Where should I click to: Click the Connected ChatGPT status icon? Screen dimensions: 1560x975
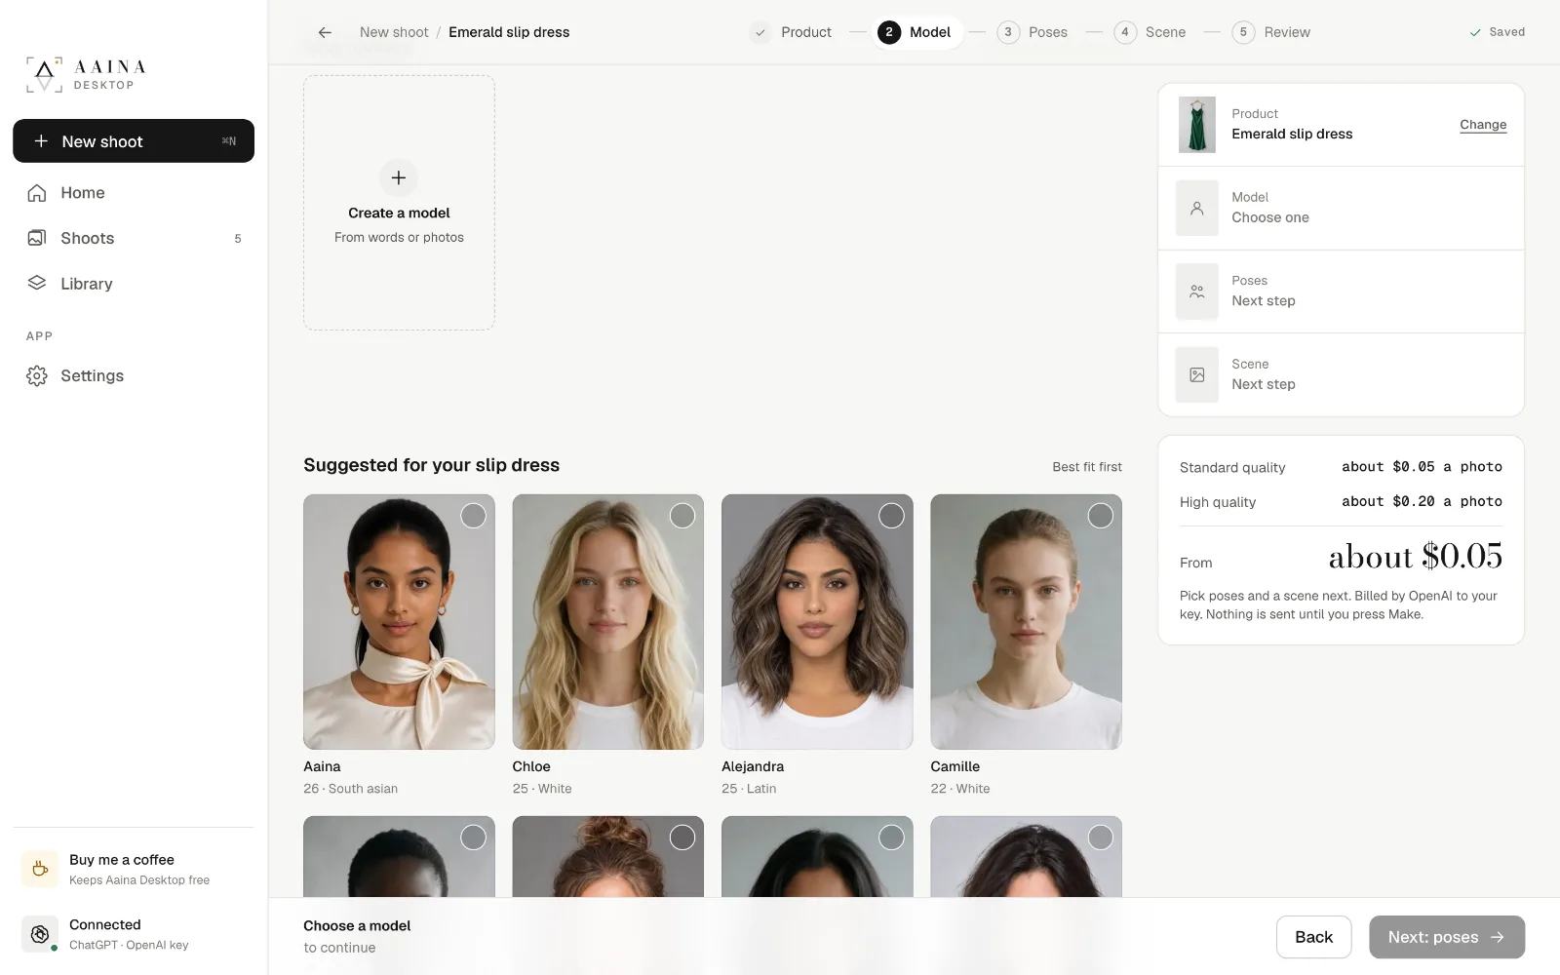click(x=40, y=934)
